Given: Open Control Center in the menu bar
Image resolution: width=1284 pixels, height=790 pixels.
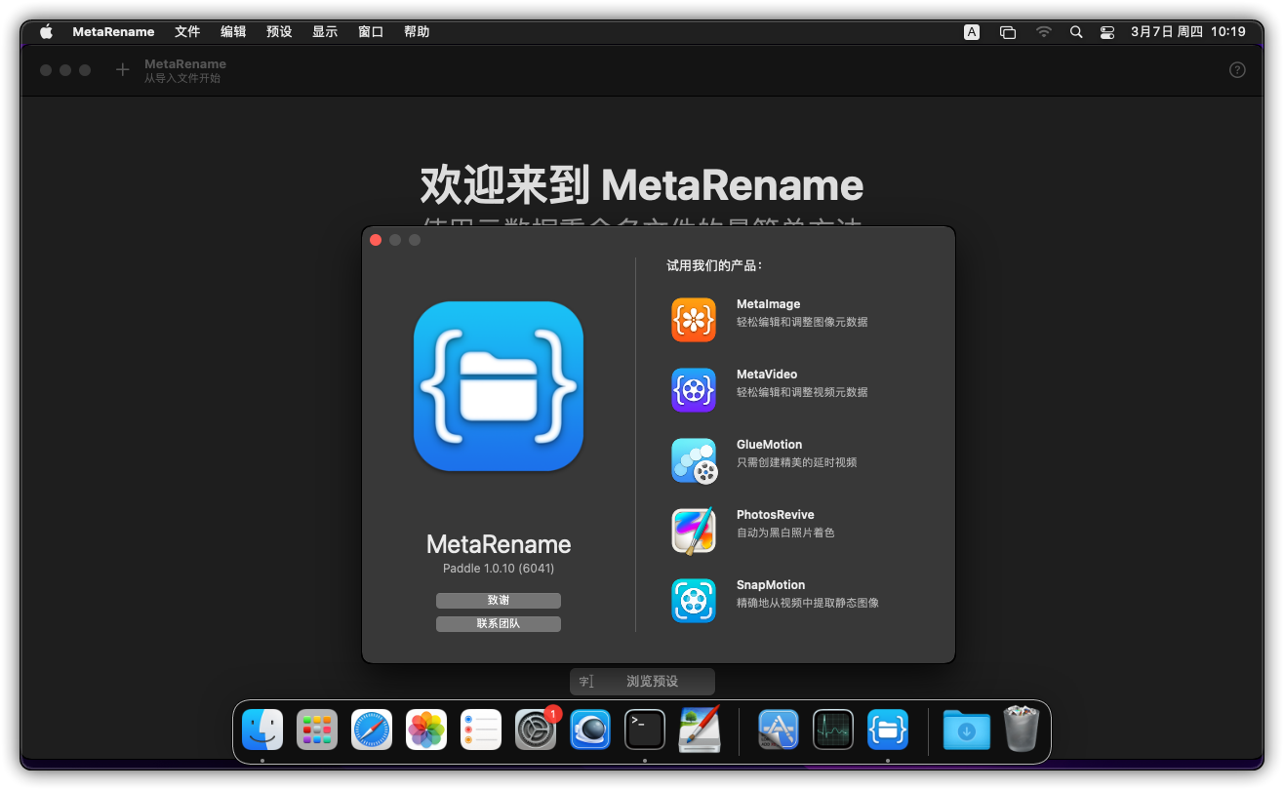Looking at the screenshot, I should 1106,32.
